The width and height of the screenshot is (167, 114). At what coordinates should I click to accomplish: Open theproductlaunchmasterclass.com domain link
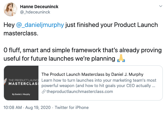(80, 92)
